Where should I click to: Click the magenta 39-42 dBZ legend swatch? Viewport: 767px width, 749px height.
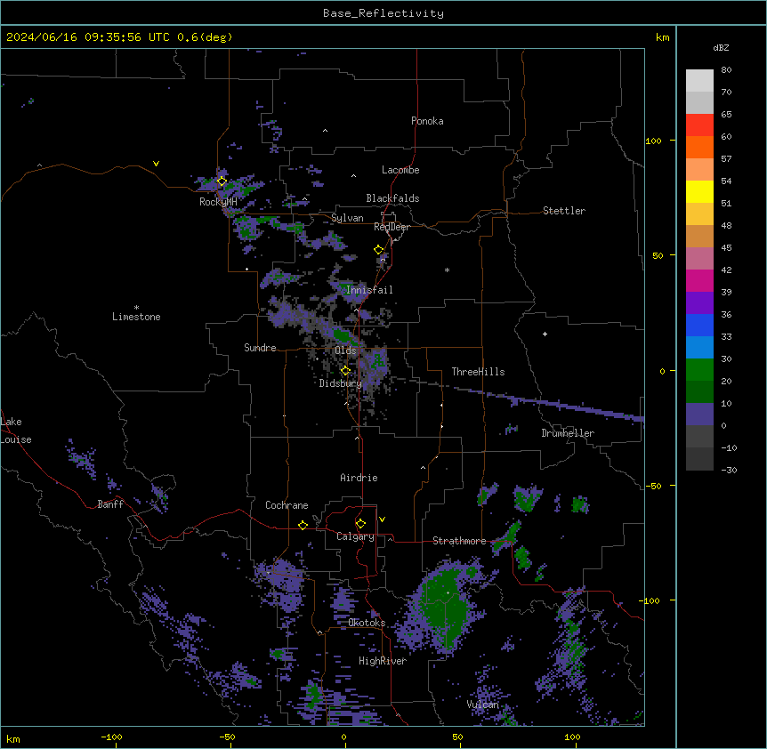(699, 280)
